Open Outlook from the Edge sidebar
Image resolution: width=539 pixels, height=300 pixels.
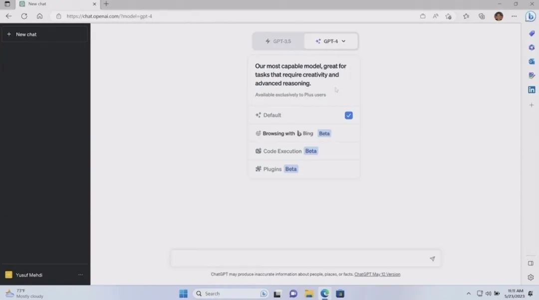tap(531, 61)
